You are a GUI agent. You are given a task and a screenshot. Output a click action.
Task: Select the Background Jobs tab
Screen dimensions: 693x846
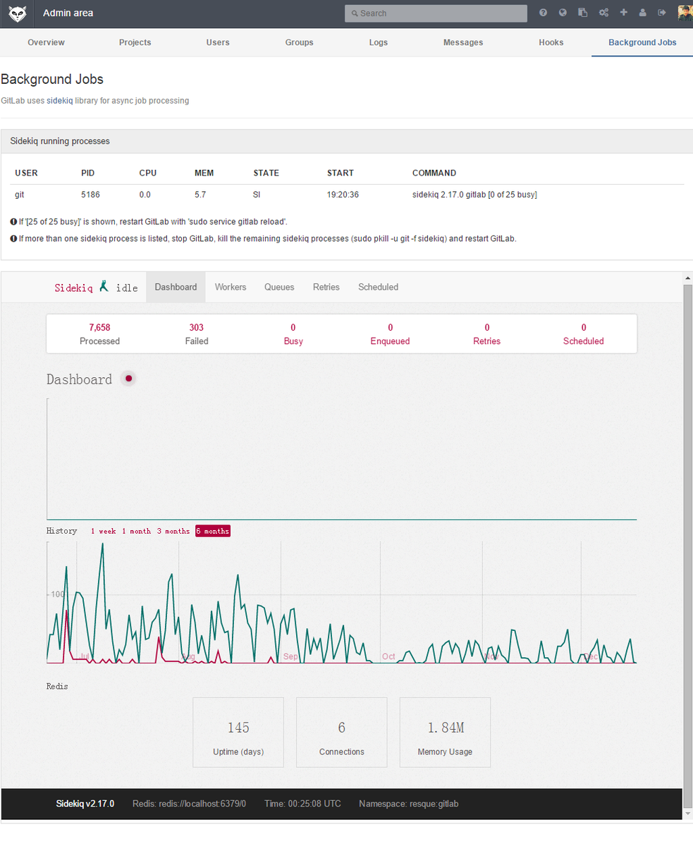click(642, 42)
